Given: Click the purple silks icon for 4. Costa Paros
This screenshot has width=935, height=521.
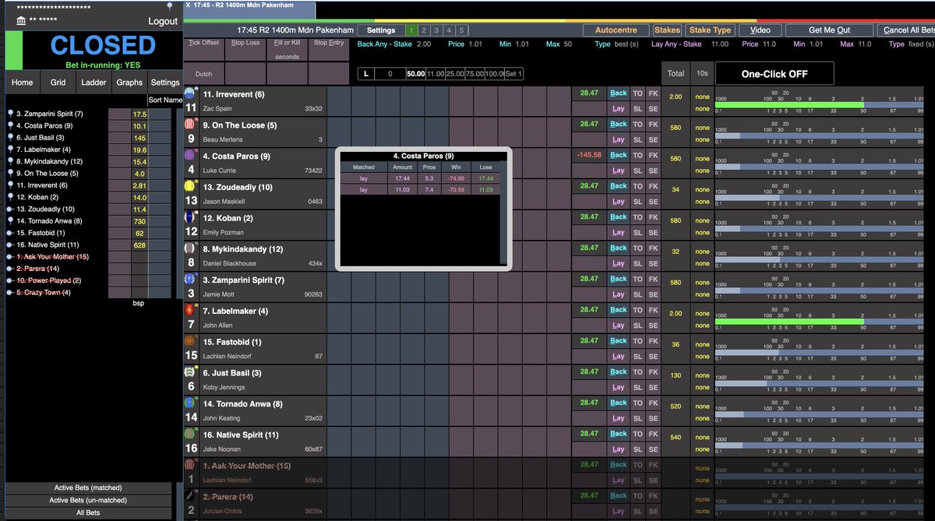Looking at the screenshot, I should click(189, 155).
